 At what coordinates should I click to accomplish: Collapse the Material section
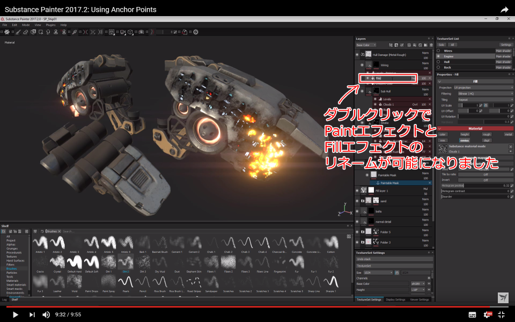(x=439, y=128)
